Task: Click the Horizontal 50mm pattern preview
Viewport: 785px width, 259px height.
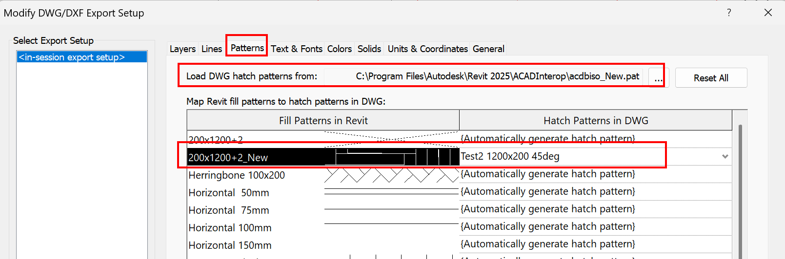Action: [392, 192]
